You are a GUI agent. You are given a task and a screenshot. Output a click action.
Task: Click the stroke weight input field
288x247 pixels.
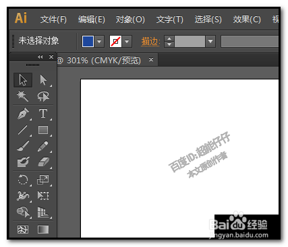click(190, 41)
